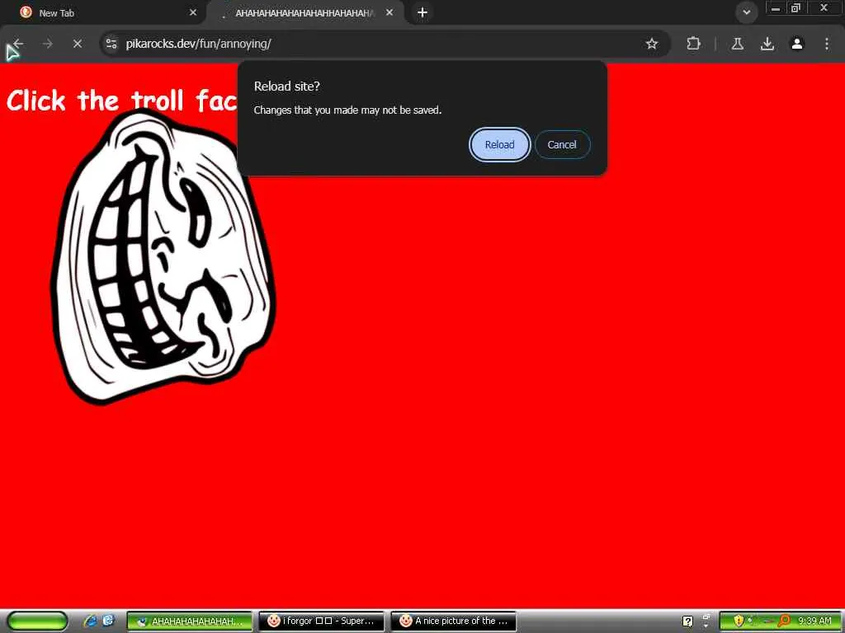Go forward with the forward arrow

(x=47, y=44)
